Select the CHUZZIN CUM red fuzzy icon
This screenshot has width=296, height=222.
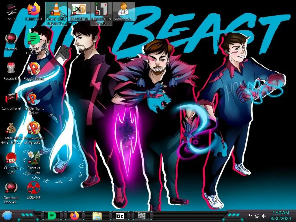click(x=11, y=163)
